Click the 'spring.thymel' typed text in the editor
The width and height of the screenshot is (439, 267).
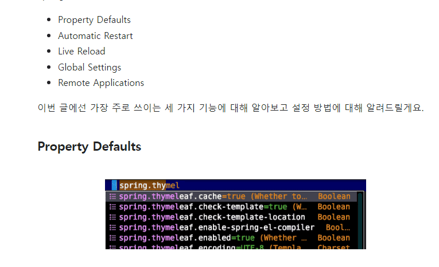(x=149, y=186)
